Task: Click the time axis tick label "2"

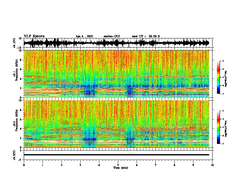Action: click(62, 165)
